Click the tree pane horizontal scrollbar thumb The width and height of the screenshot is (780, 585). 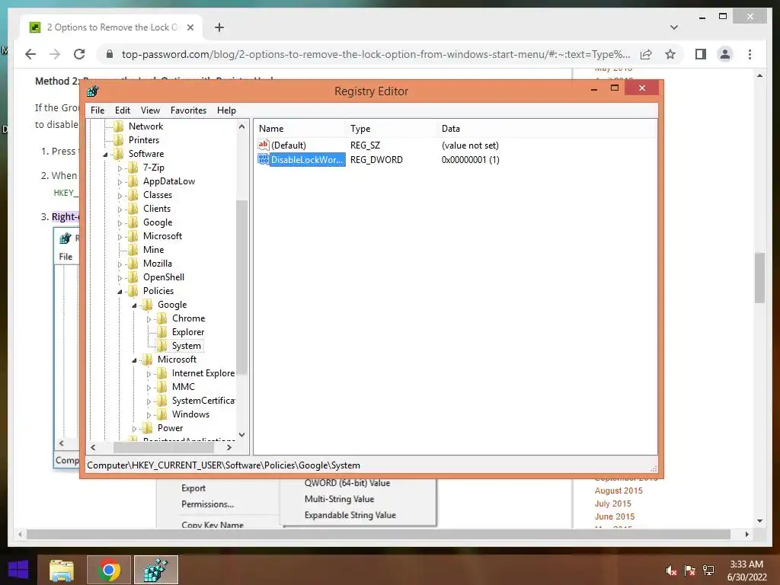163,447
